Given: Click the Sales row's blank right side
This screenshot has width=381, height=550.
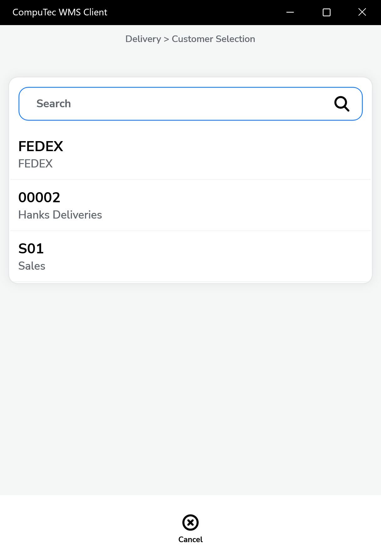Looking at the screenshot, I should 282,256.
